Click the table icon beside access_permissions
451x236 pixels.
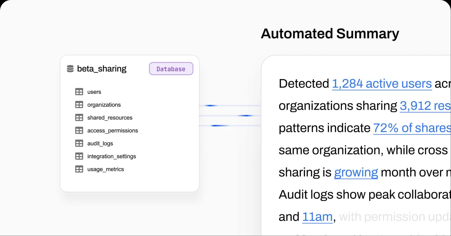[79, 131]
